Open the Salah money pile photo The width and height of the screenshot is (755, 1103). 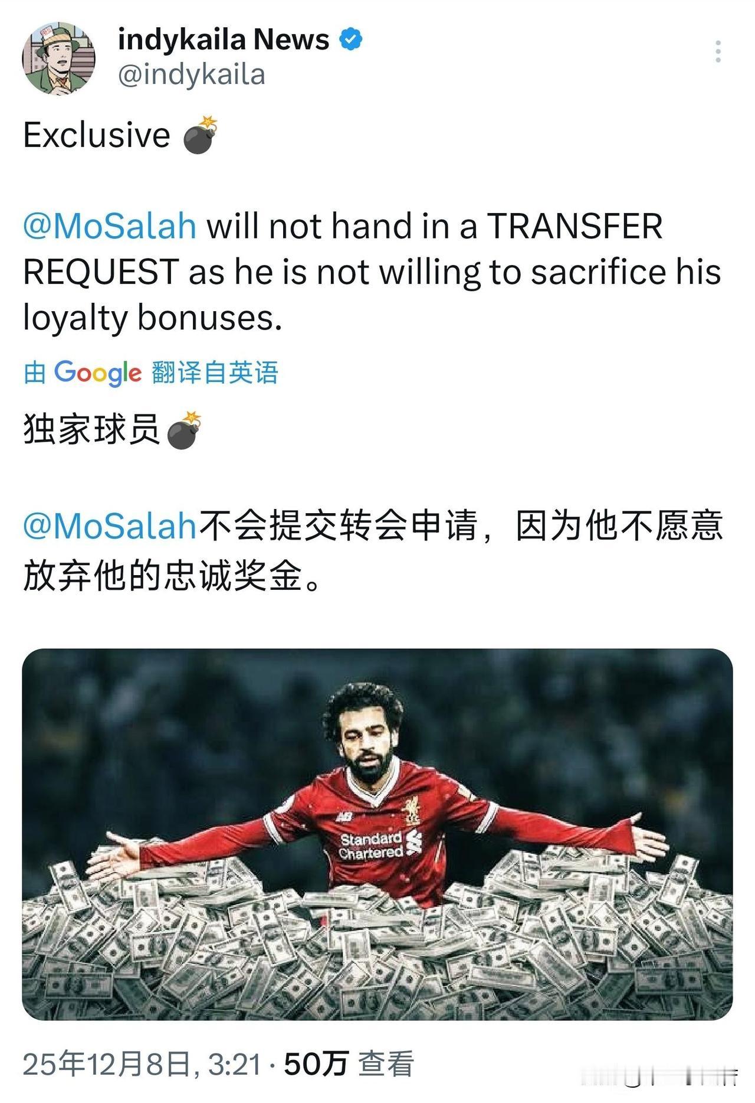coord(377,834)
